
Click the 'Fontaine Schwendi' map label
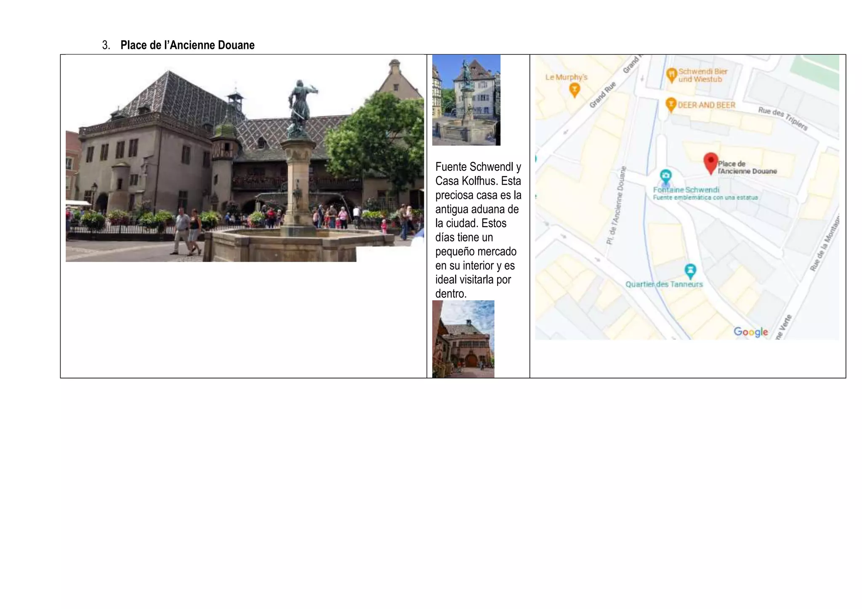686,190
